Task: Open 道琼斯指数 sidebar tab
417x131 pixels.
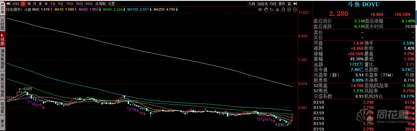Action: click(x=3, y=59)
